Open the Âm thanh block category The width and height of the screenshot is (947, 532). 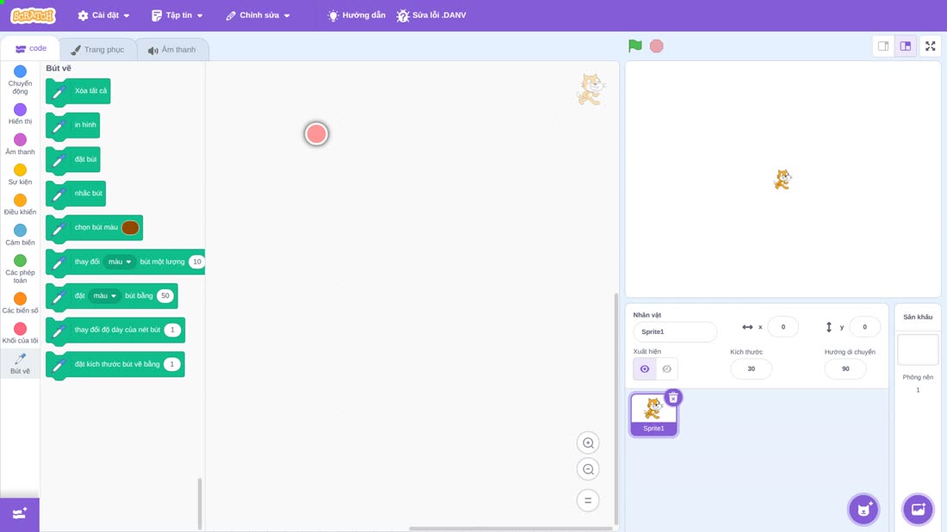point(20,145)
